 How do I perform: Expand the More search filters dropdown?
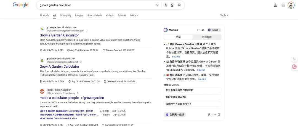[134, 15]
